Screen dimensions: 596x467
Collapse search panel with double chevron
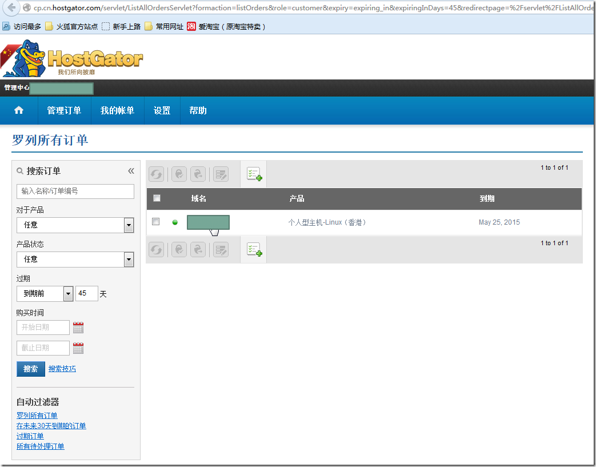coord(131,171)
